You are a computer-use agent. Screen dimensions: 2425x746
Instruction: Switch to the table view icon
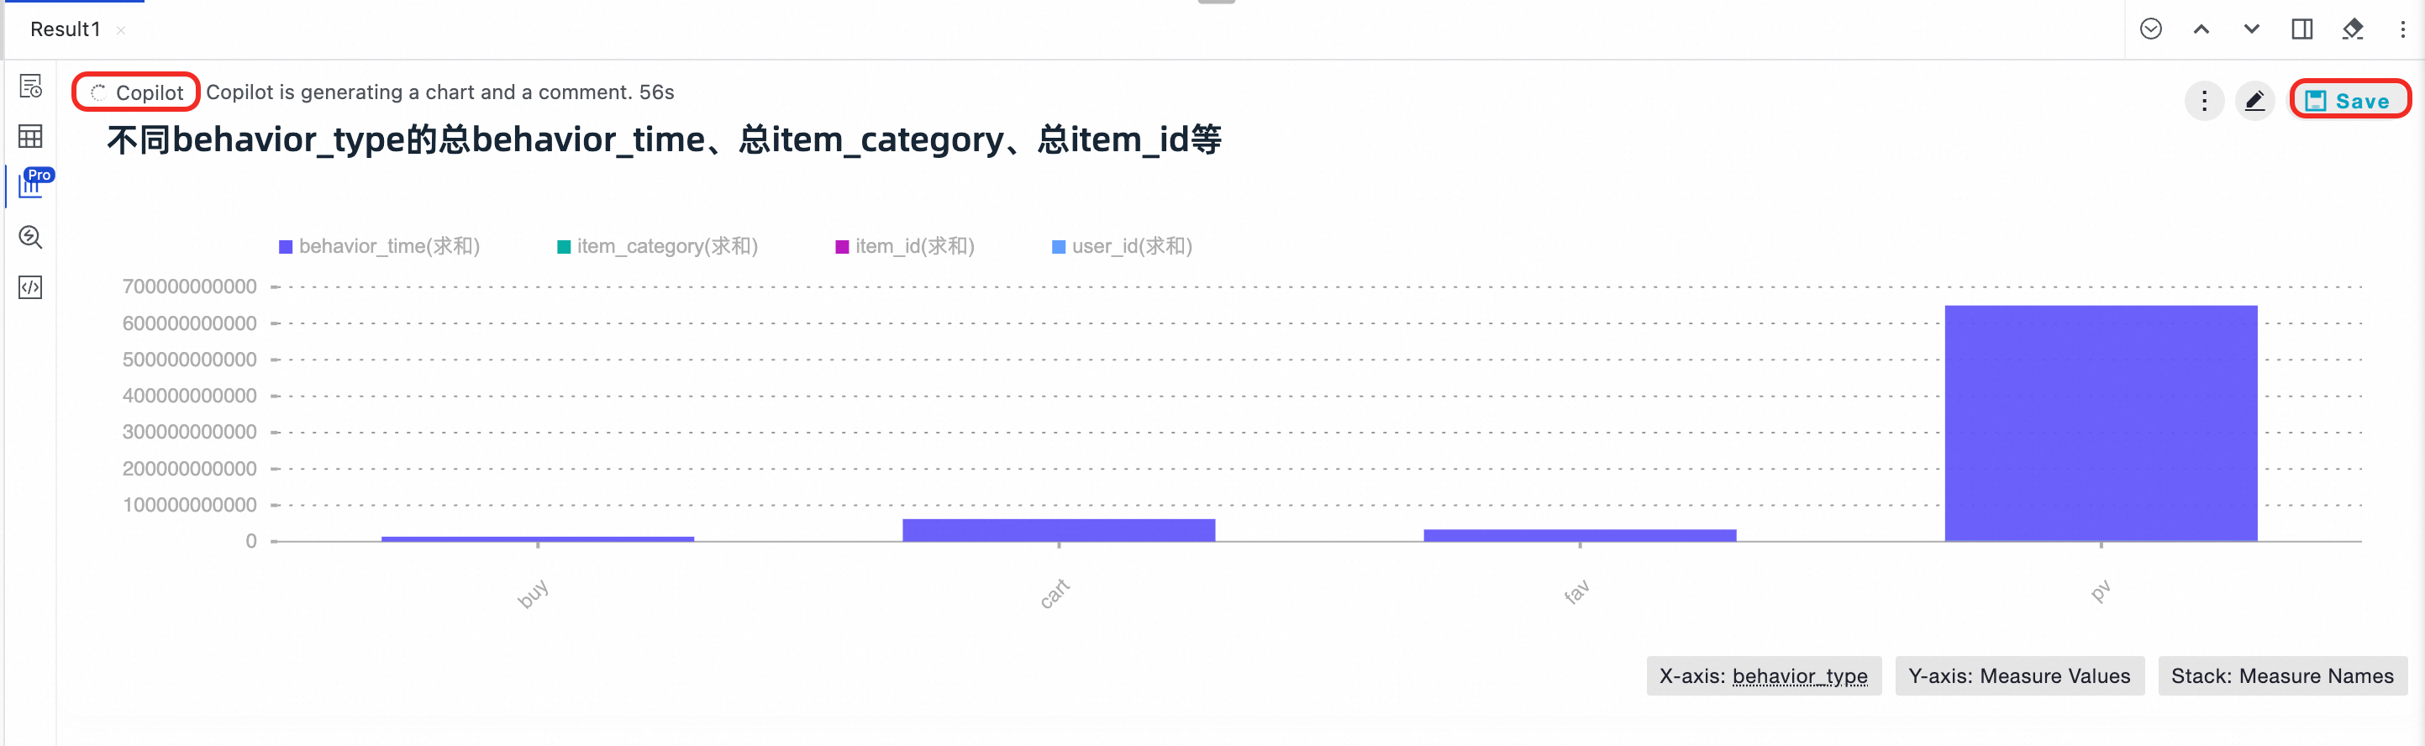click(x=30, y=136)
